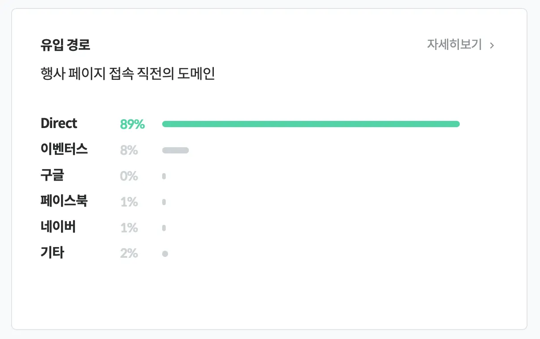Select the 기타 row label
This screenshot has height=339, width=540.
(52, 253)
